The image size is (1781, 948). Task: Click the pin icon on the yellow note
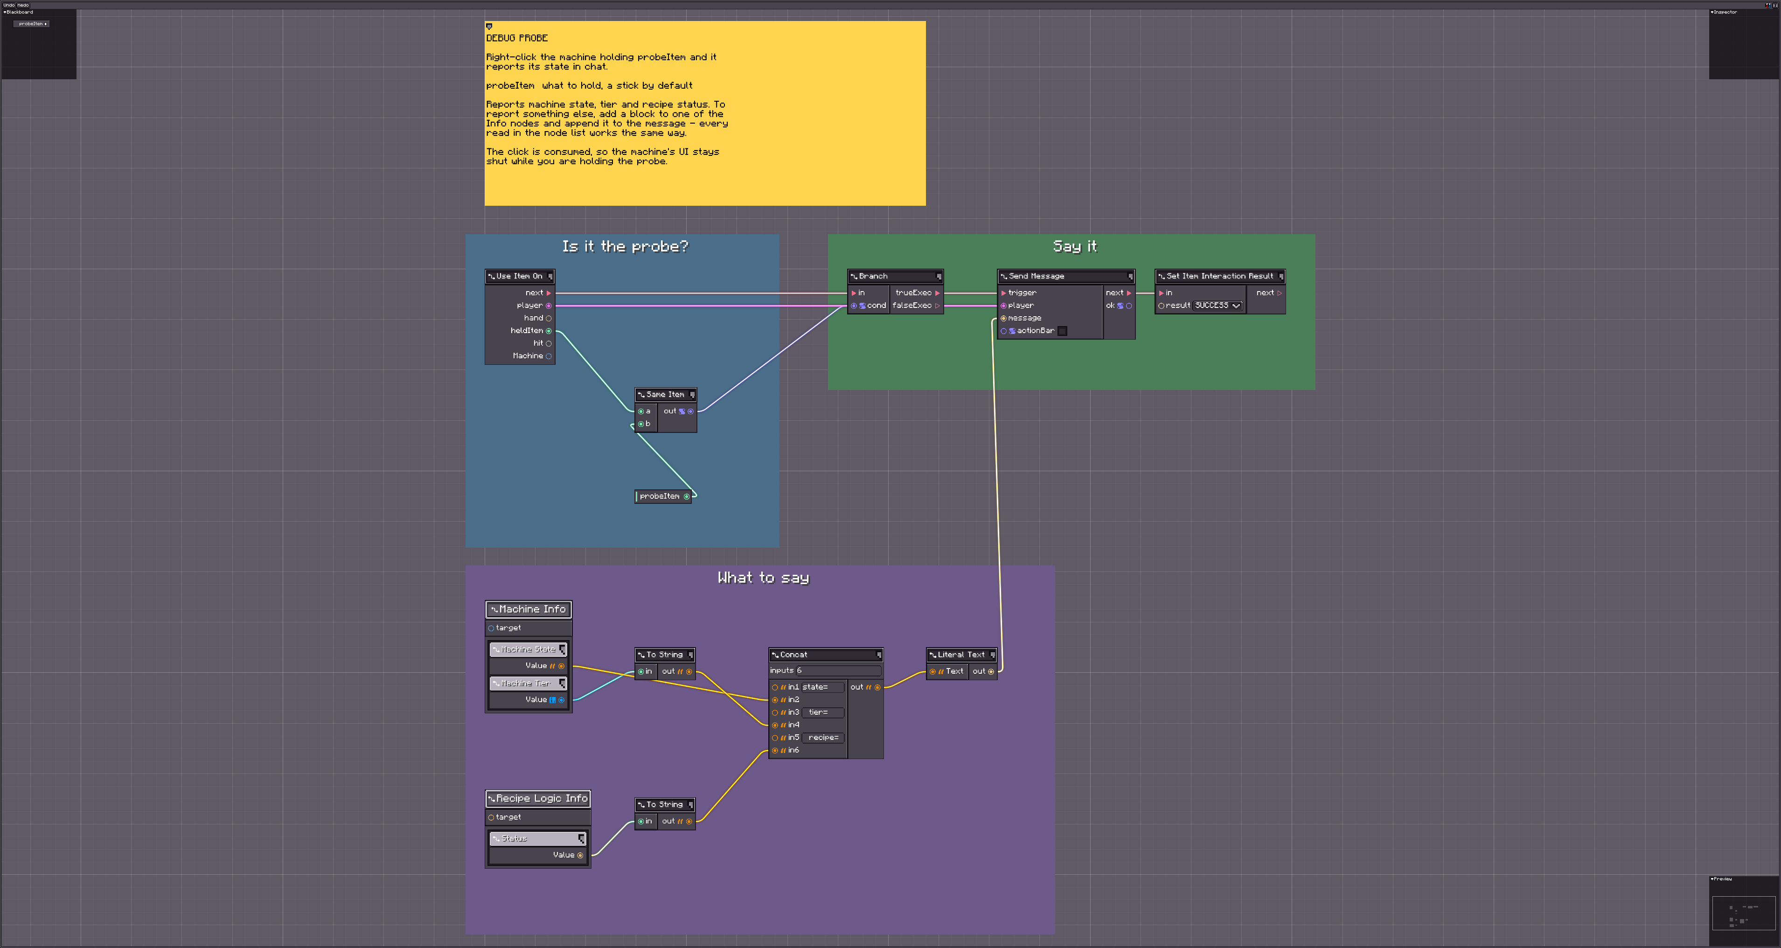click(489, 26)
